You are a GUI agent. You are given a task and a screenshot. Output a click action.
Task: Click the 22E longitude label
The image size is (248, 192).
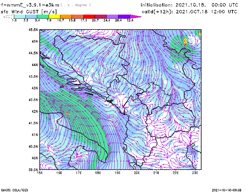point(175,173)
